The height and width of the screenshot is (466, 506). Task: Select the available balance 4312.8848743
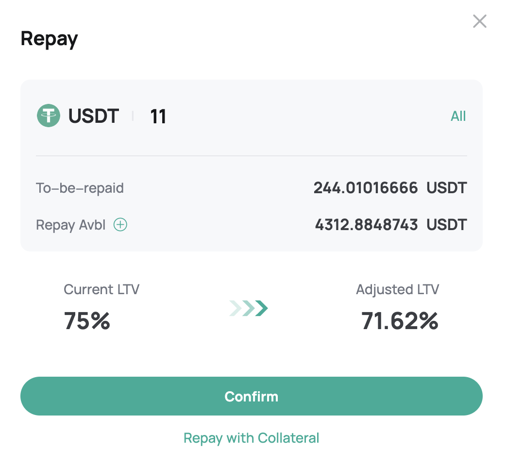[367, 224]
